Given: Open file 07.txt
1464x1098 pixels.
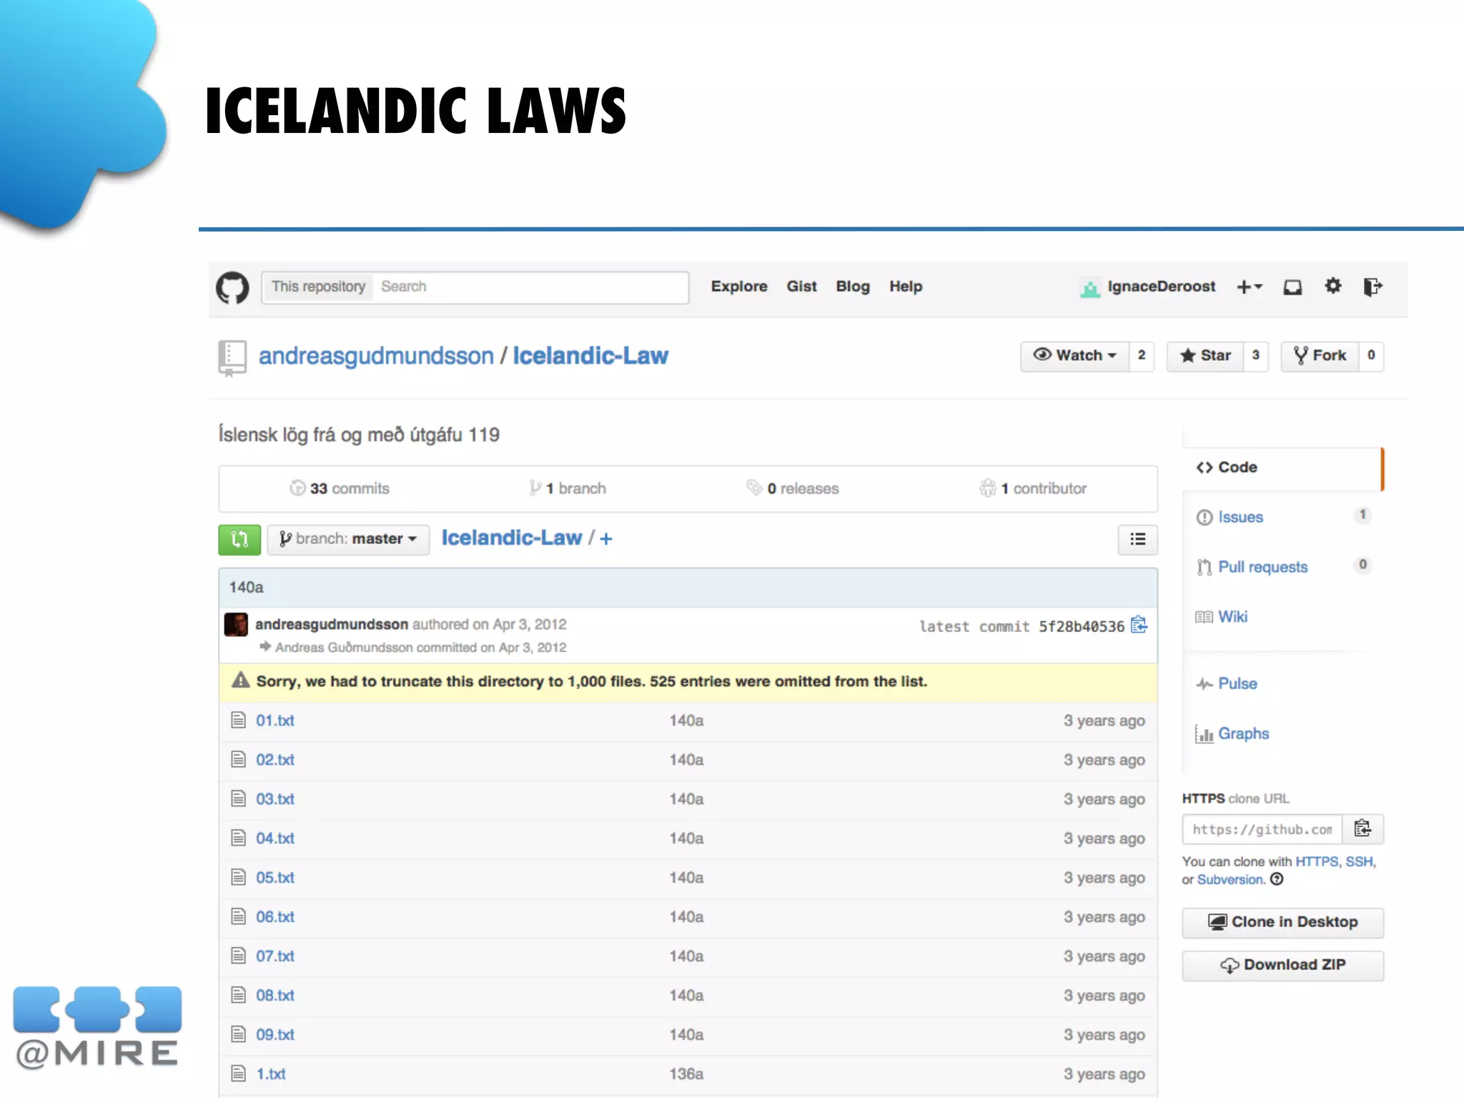Looking at the screenshot, I should tap(275, 956).
